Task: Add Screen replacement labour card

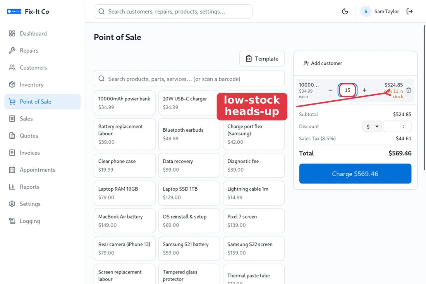Action: 124,274
